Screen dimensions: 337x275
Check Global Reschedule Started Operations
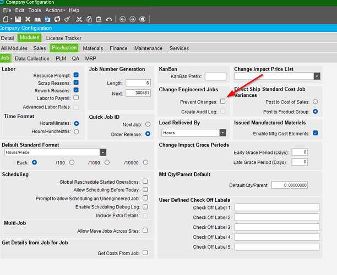(145, 182)
